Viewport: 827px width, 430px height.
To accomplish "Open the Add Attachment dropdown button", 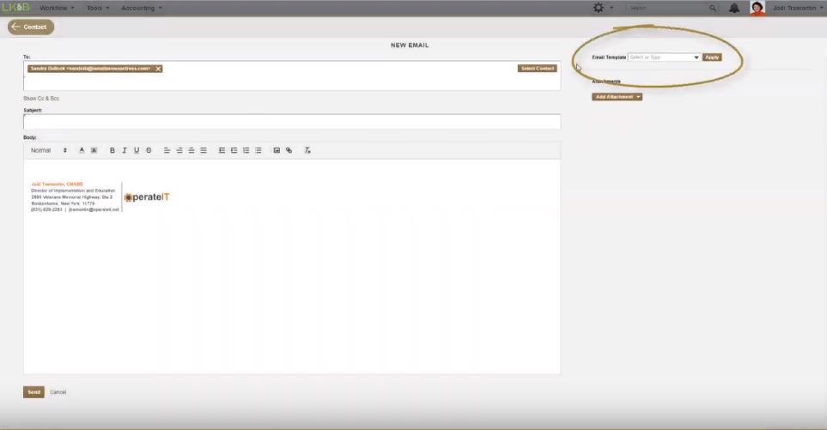I will [x=617, y=97].
